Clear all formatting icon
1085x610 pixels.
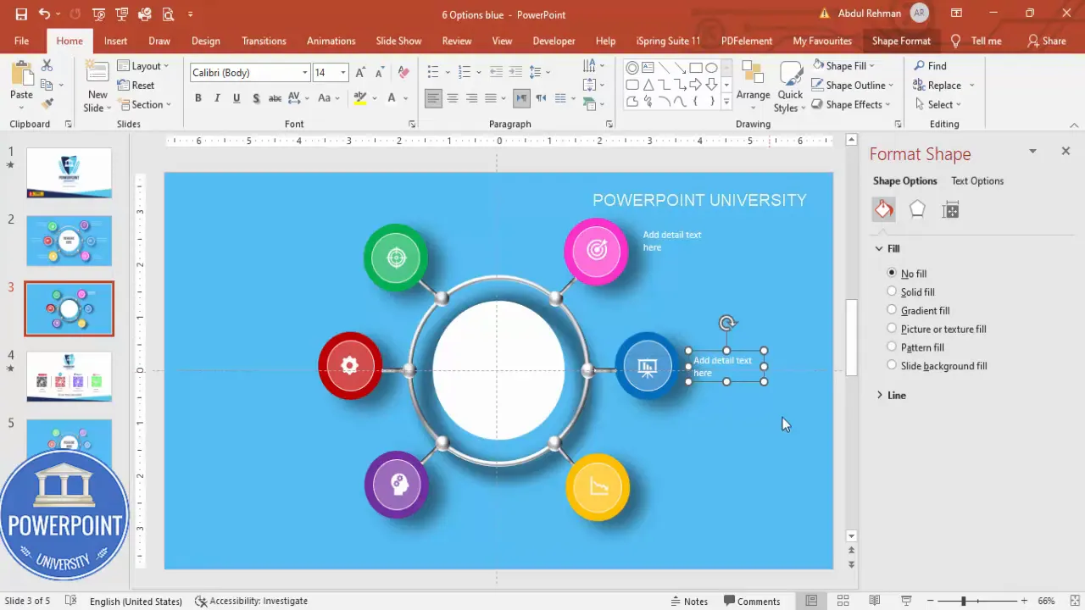(403, 73)
